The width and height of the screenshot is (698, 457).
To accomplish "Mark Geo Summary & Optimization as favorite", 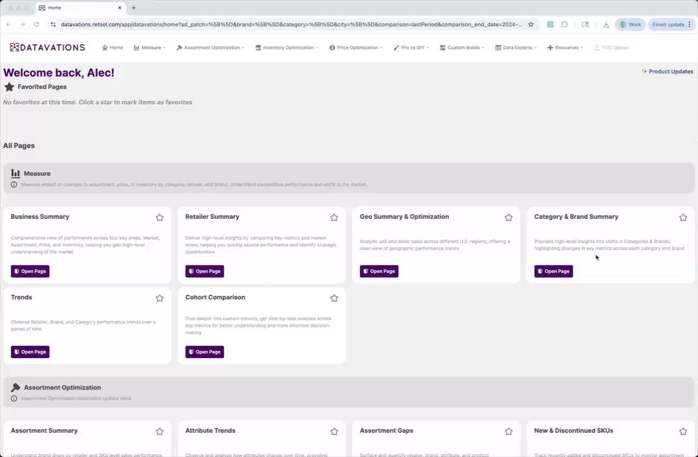I will 509,217.
